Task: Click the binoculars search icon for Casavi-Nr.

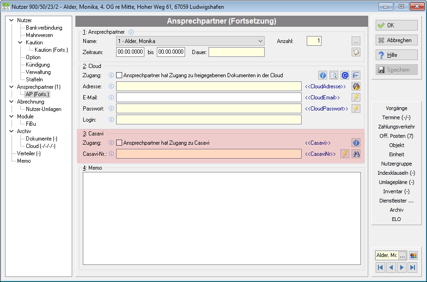Action: pyautogui.click(x=356, y=154)
